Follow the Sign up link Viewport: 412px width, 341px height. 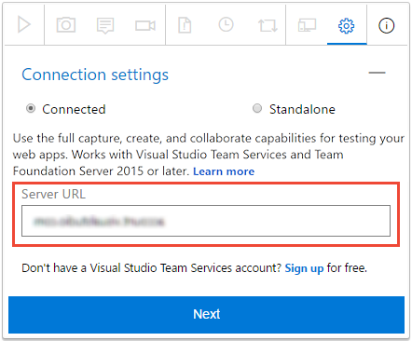[304, 268]
